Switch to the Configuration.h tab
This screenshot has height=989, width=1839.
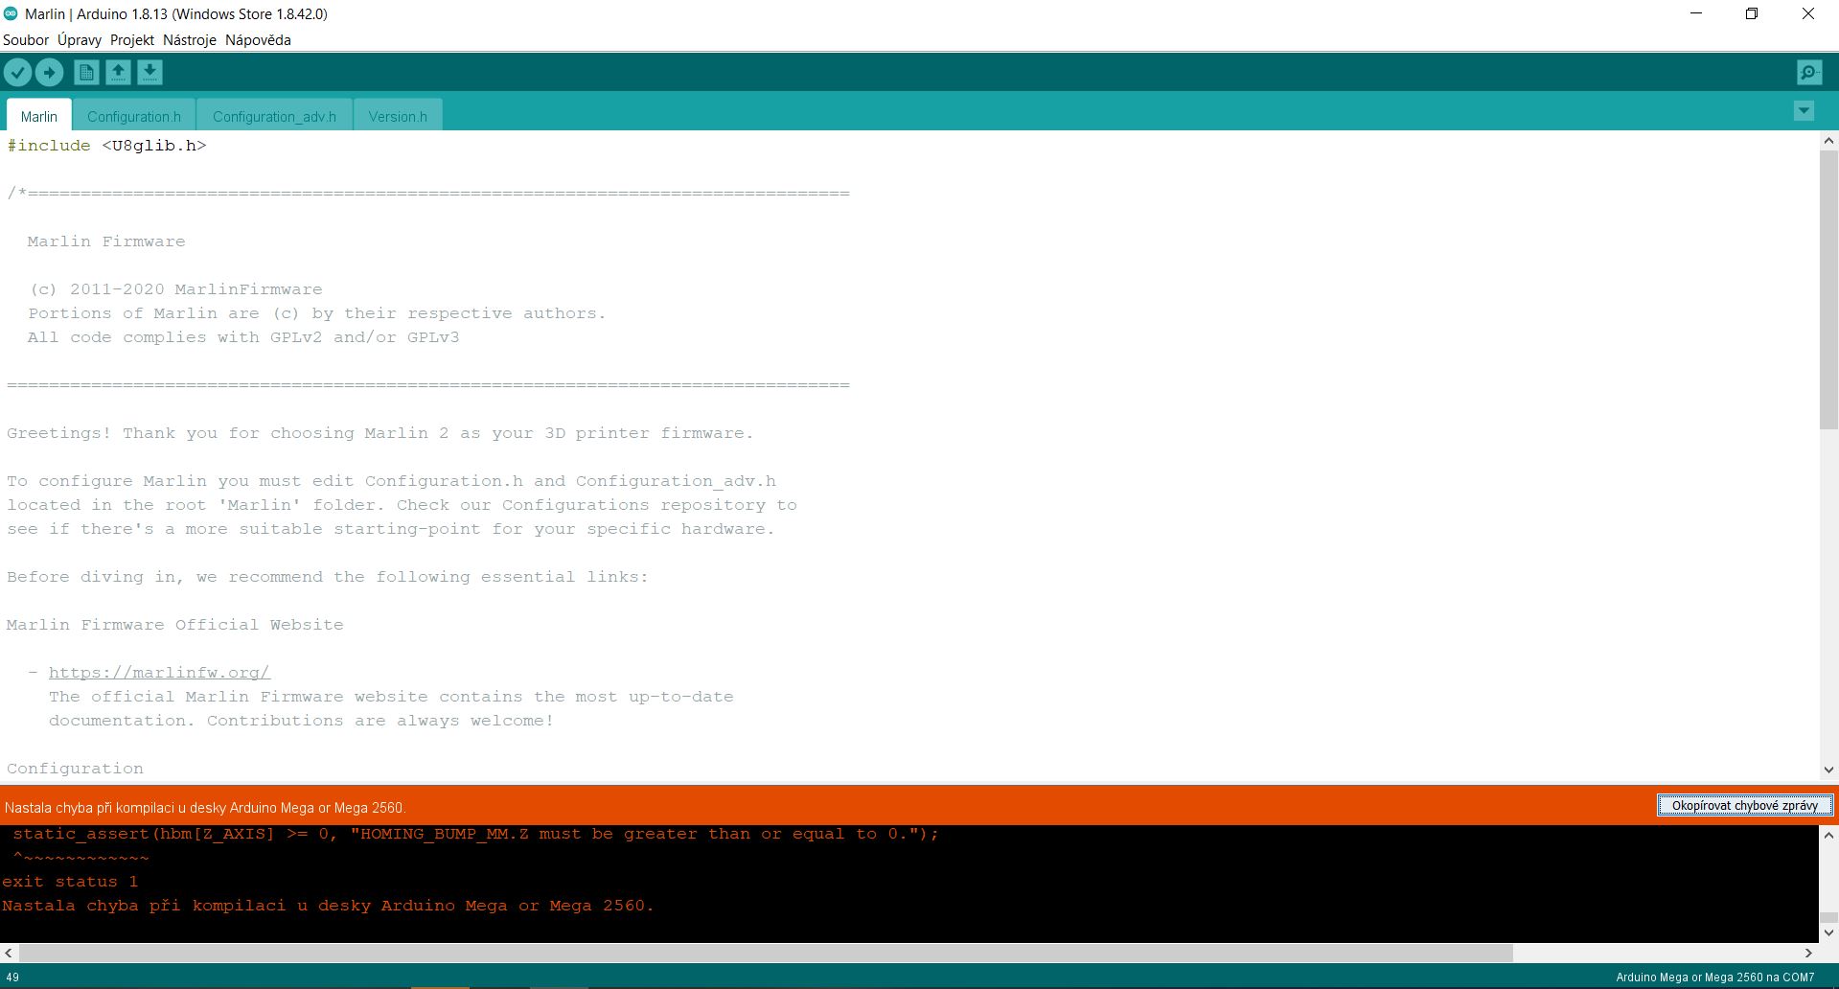click(134, 116)
